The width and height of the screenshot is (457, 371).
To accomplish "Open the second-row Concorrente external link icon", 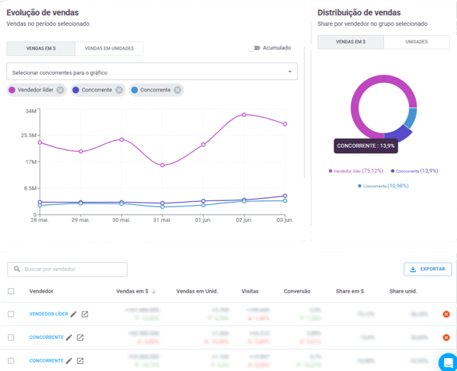I will point(80,337).
